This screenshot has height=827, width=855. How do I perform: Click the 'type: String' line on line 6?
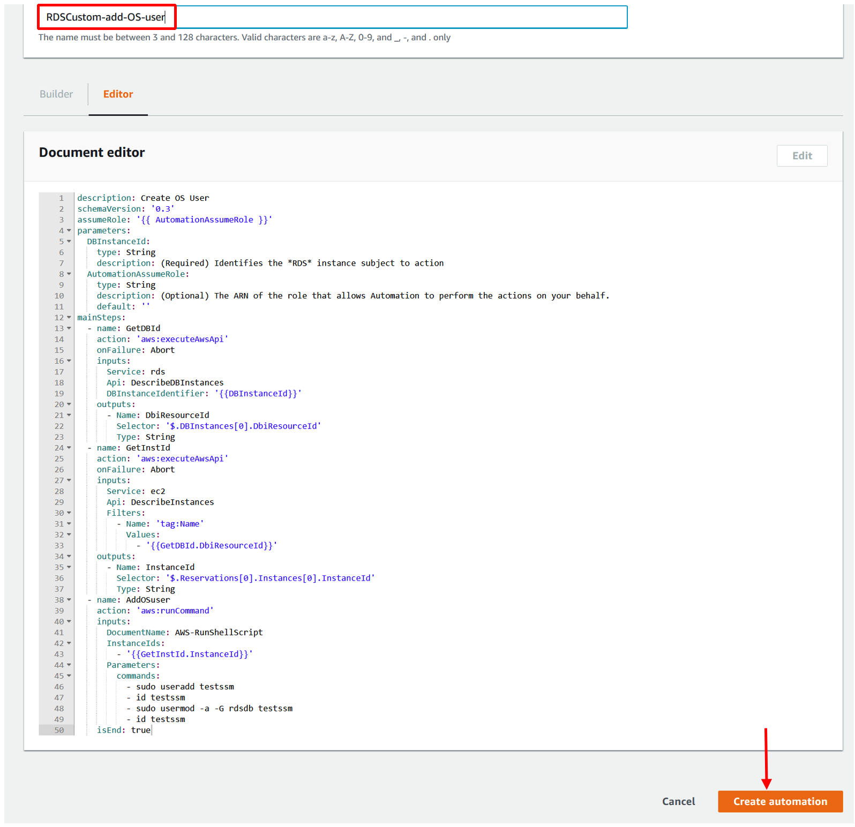click(126, 252)
